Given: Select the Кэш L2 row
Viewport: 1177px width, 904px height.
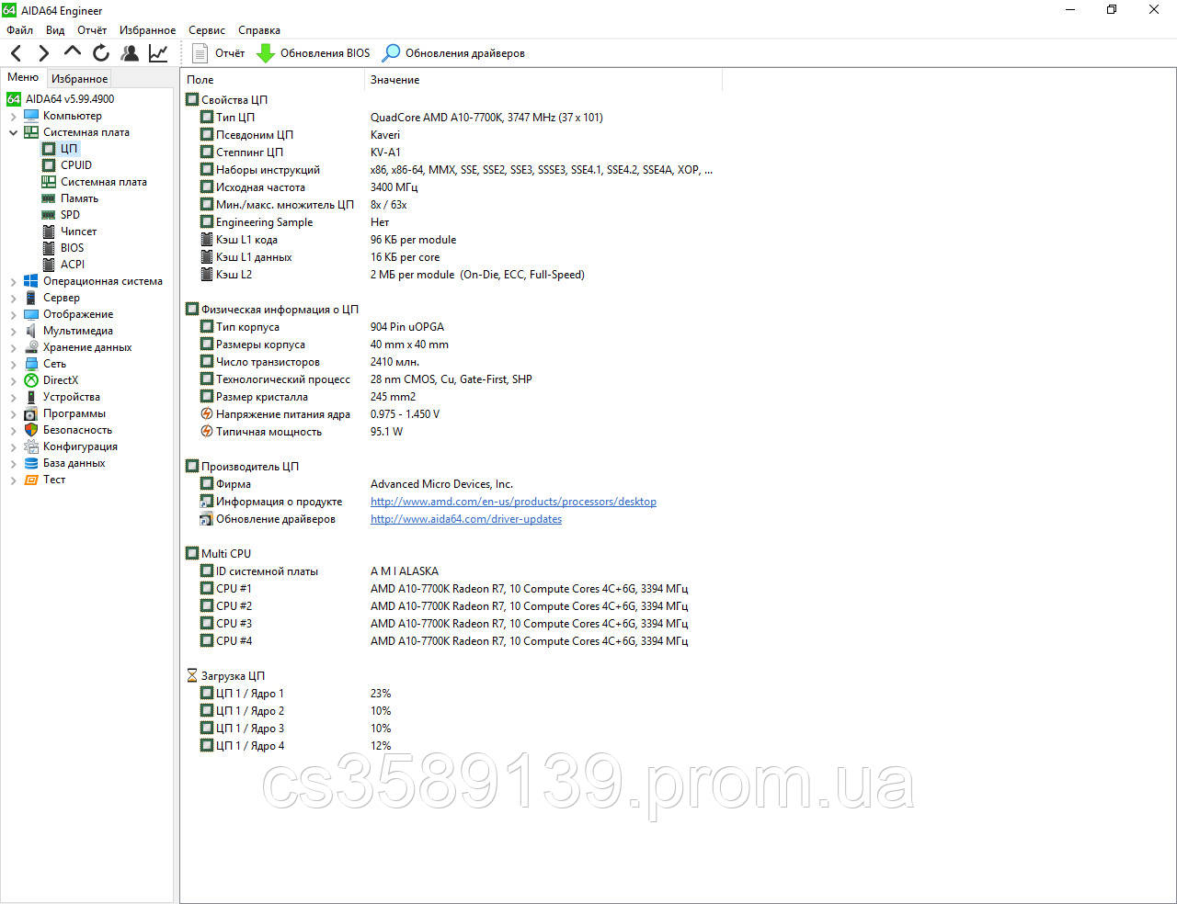Looking at the screenshot, I should (x=451, y=275).
